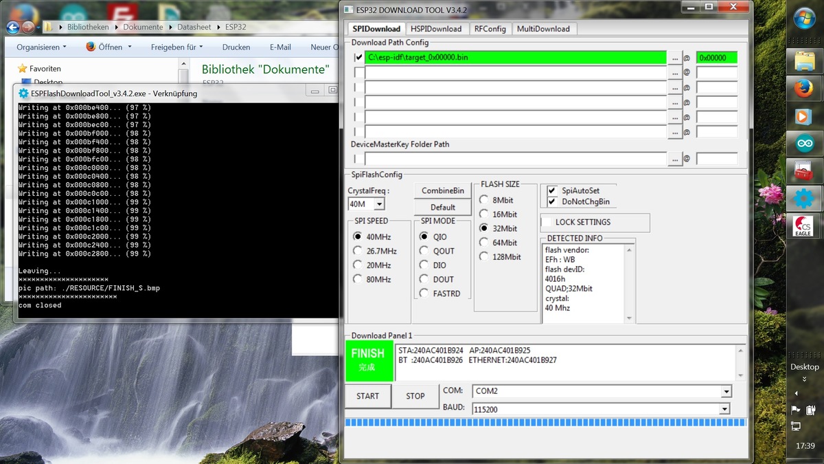This screenshot has width=824, height=464.
Task: Select QOUT SPI mode
Action: click(424, 251)
